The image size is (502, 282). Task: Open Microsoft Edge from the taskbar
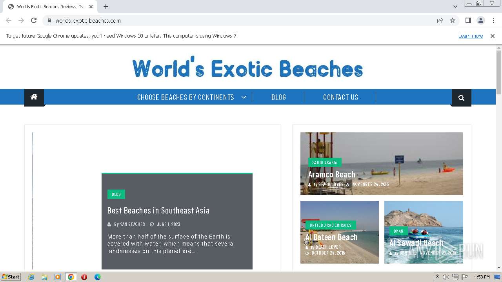click(x=97, y=277)
